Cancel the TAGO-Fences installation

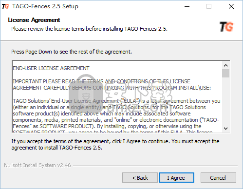click(218, 178)
